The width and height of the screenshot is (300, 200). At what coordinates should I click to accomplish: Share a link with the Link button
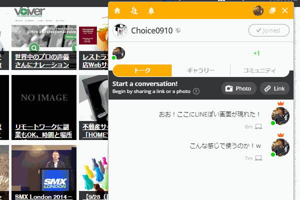click(274, 88)
